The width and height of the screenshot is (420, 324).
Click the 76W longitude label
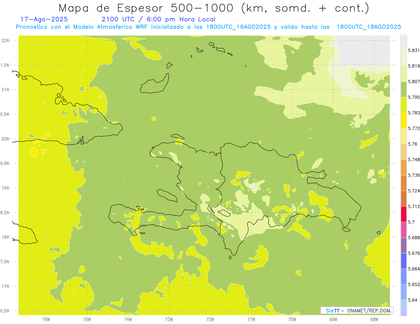click(46, 319)
